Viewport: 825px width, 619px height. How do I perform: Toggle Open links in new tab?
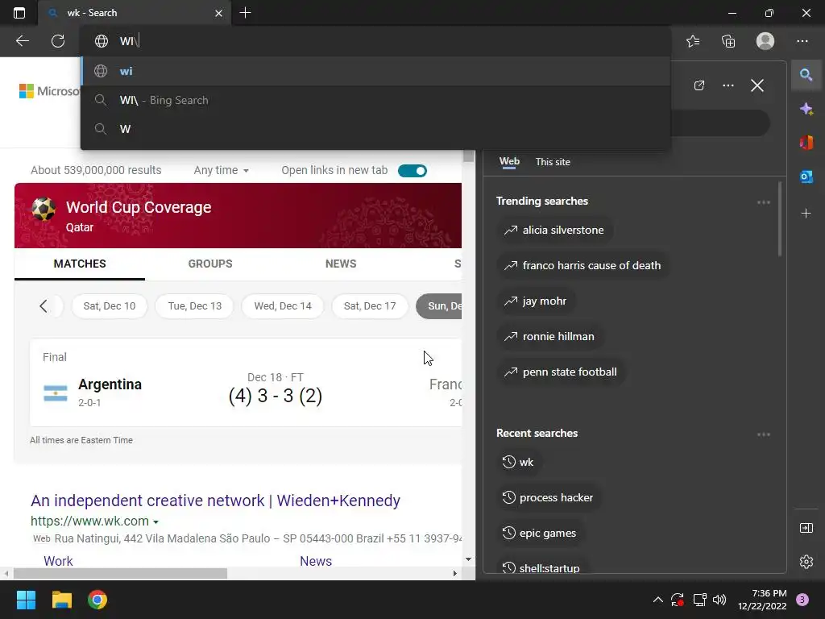(412, 171)
